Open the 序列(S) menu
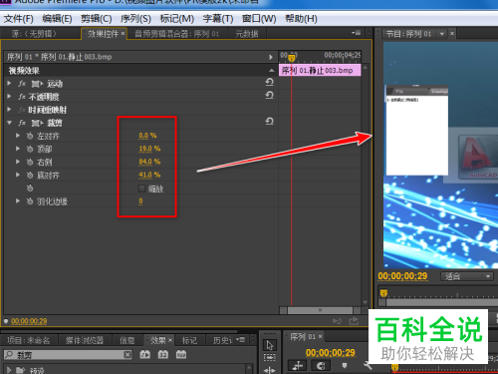The width and height of the screenshot is (498, 374). (135, 19)
